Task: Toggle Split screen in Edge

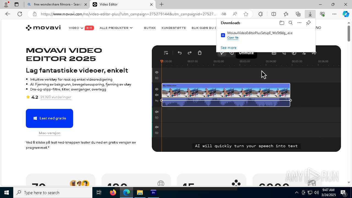Action: click(x=274, y=14)
